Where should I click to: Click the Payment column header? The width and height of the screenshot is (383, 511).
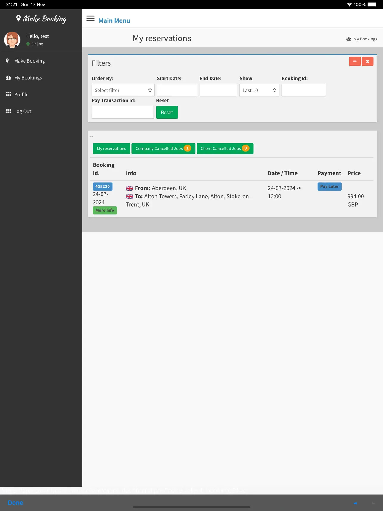point(329,173)
